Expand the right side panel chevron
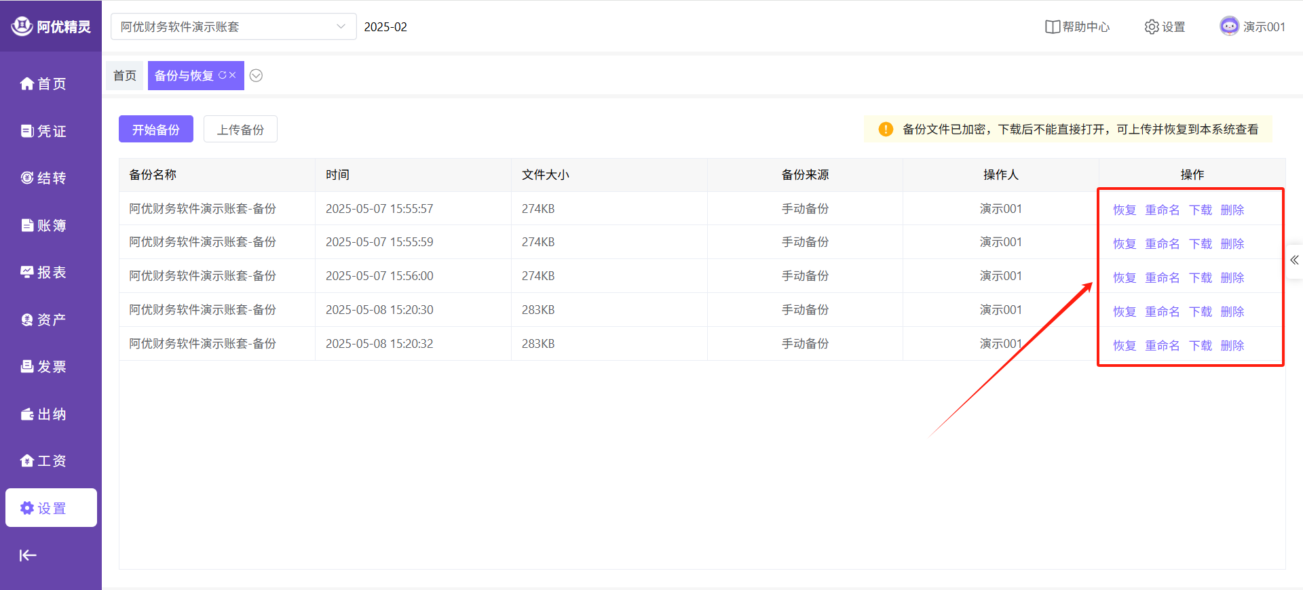1303x590 pixels. 1294,260
